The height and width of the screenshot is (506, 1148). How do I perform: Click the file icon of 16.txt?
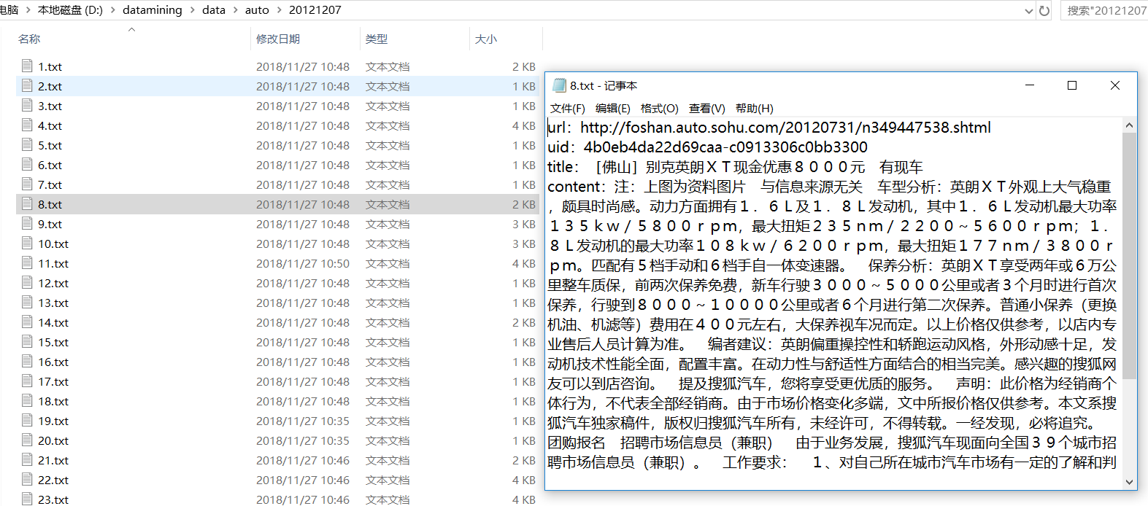tap(28, 361)
